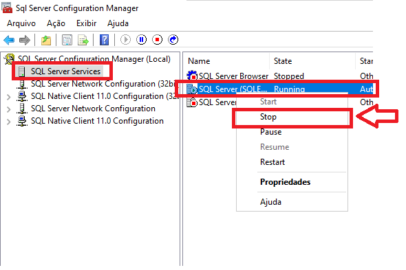Click the last SQL Native Client 11.0 Configuration icon

coord(22,121)
